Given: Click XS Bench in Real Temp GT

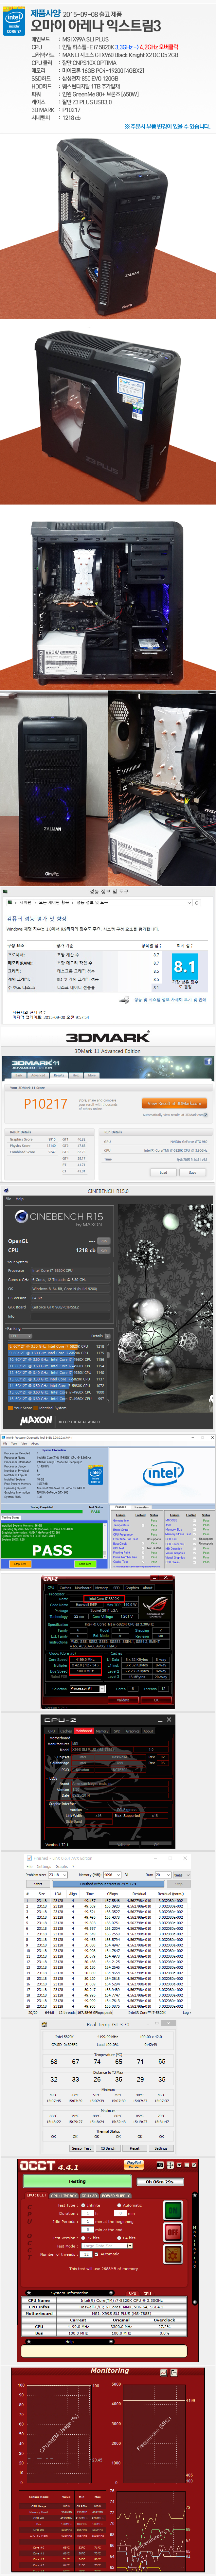Looking at the screenshot, I should coord(108,2148).
